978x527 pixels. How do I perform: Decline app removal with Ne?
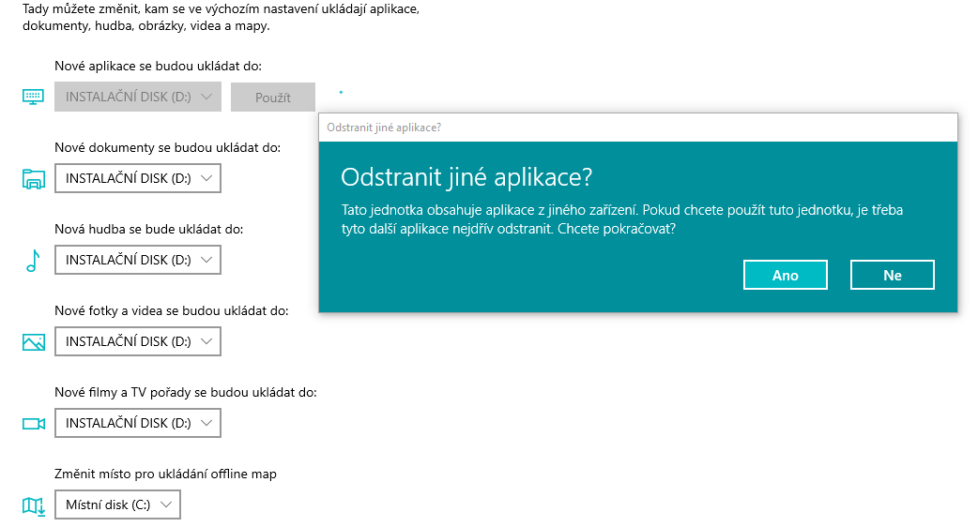[x=892, y=275]
